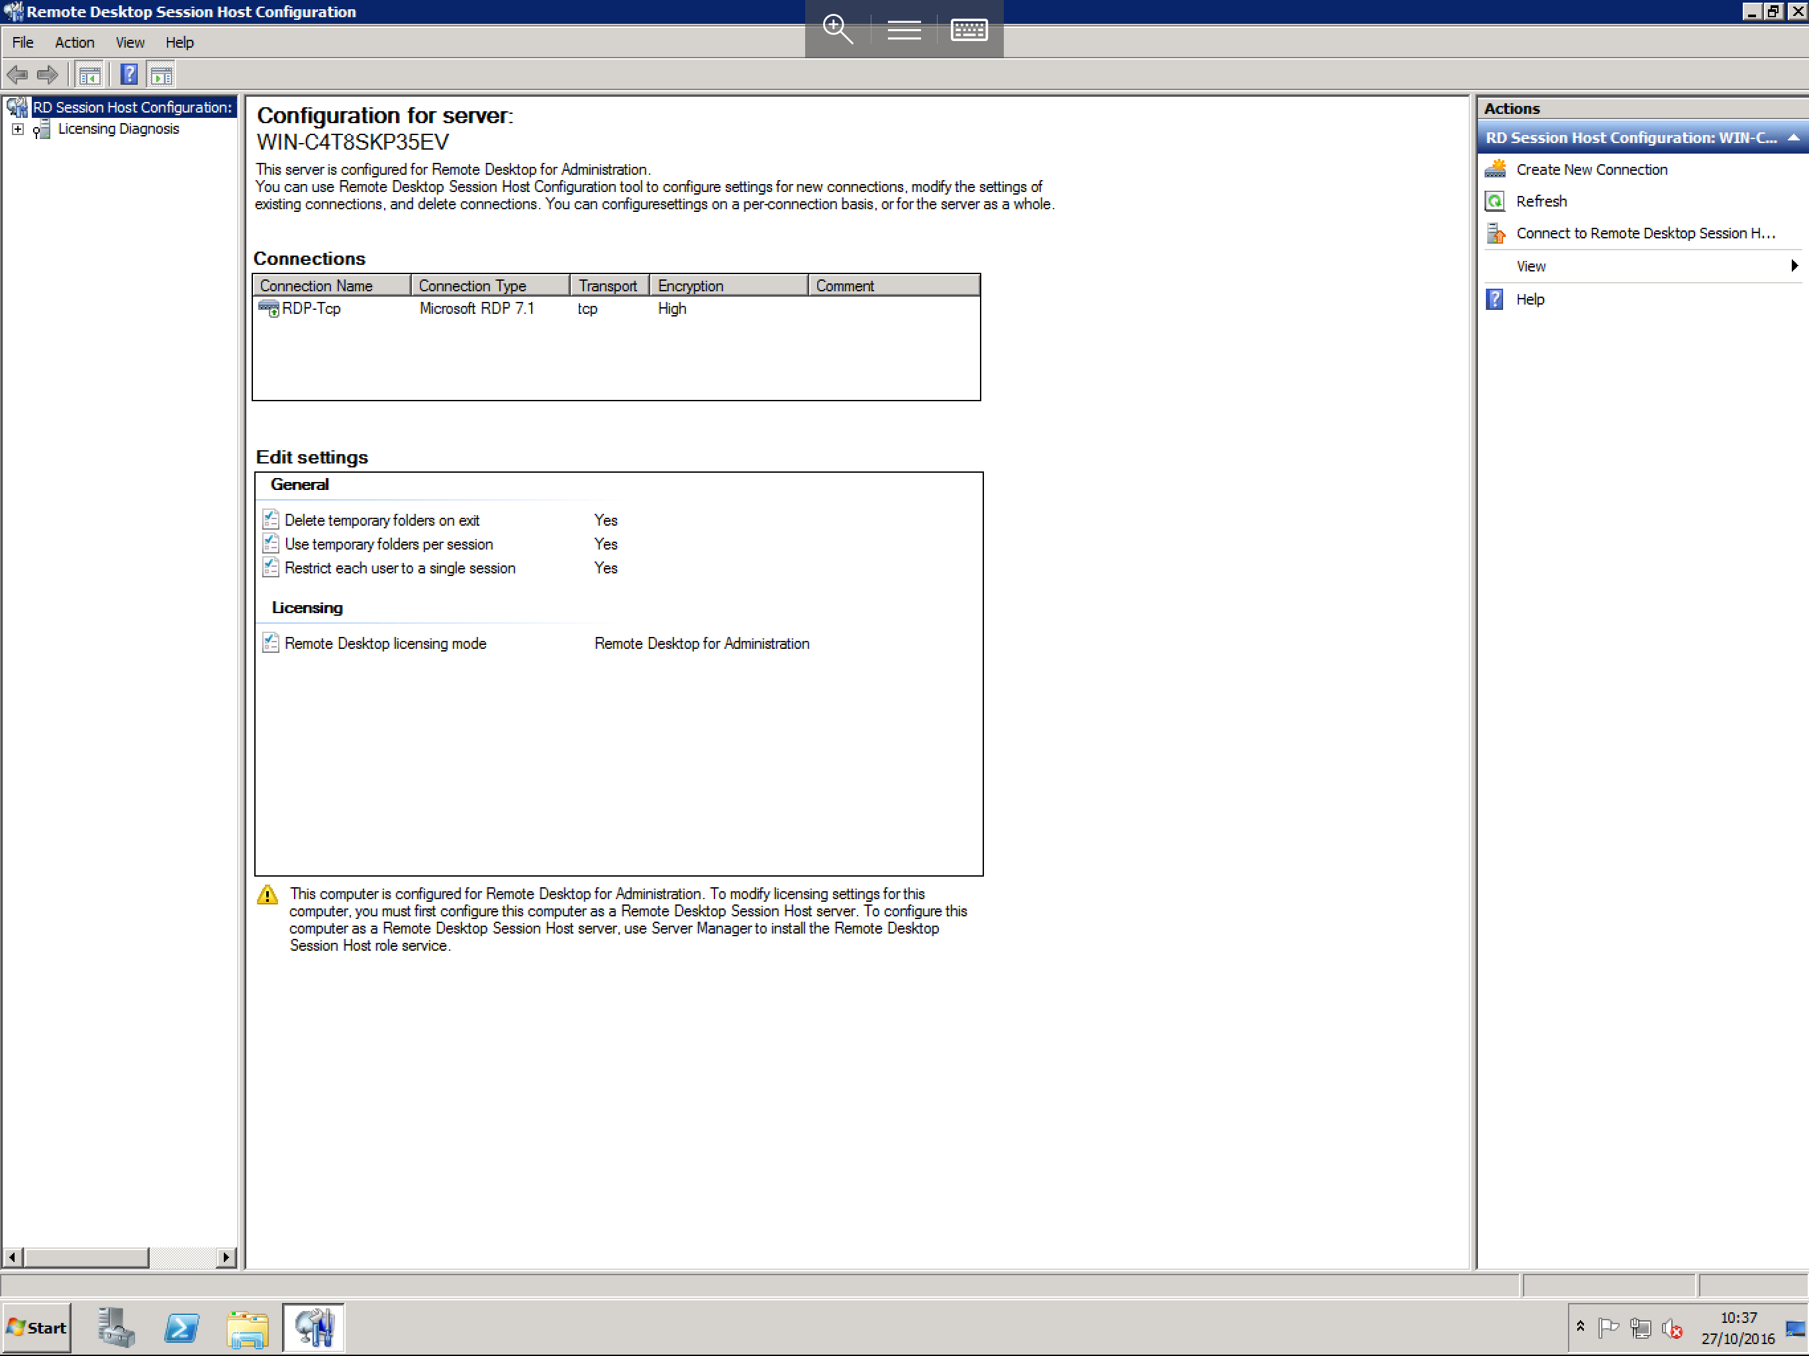Expand the Licensing Diagnosis node
This screenshot has width=1809, height=1356.
click(x=17, y=129)
